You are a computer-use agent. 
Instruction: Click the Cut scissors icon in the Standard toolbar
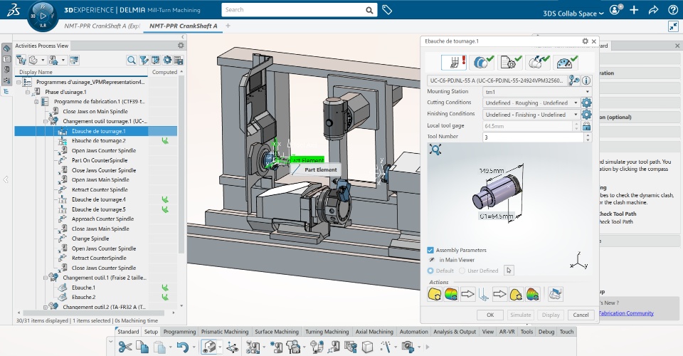[x=125, y=347]
